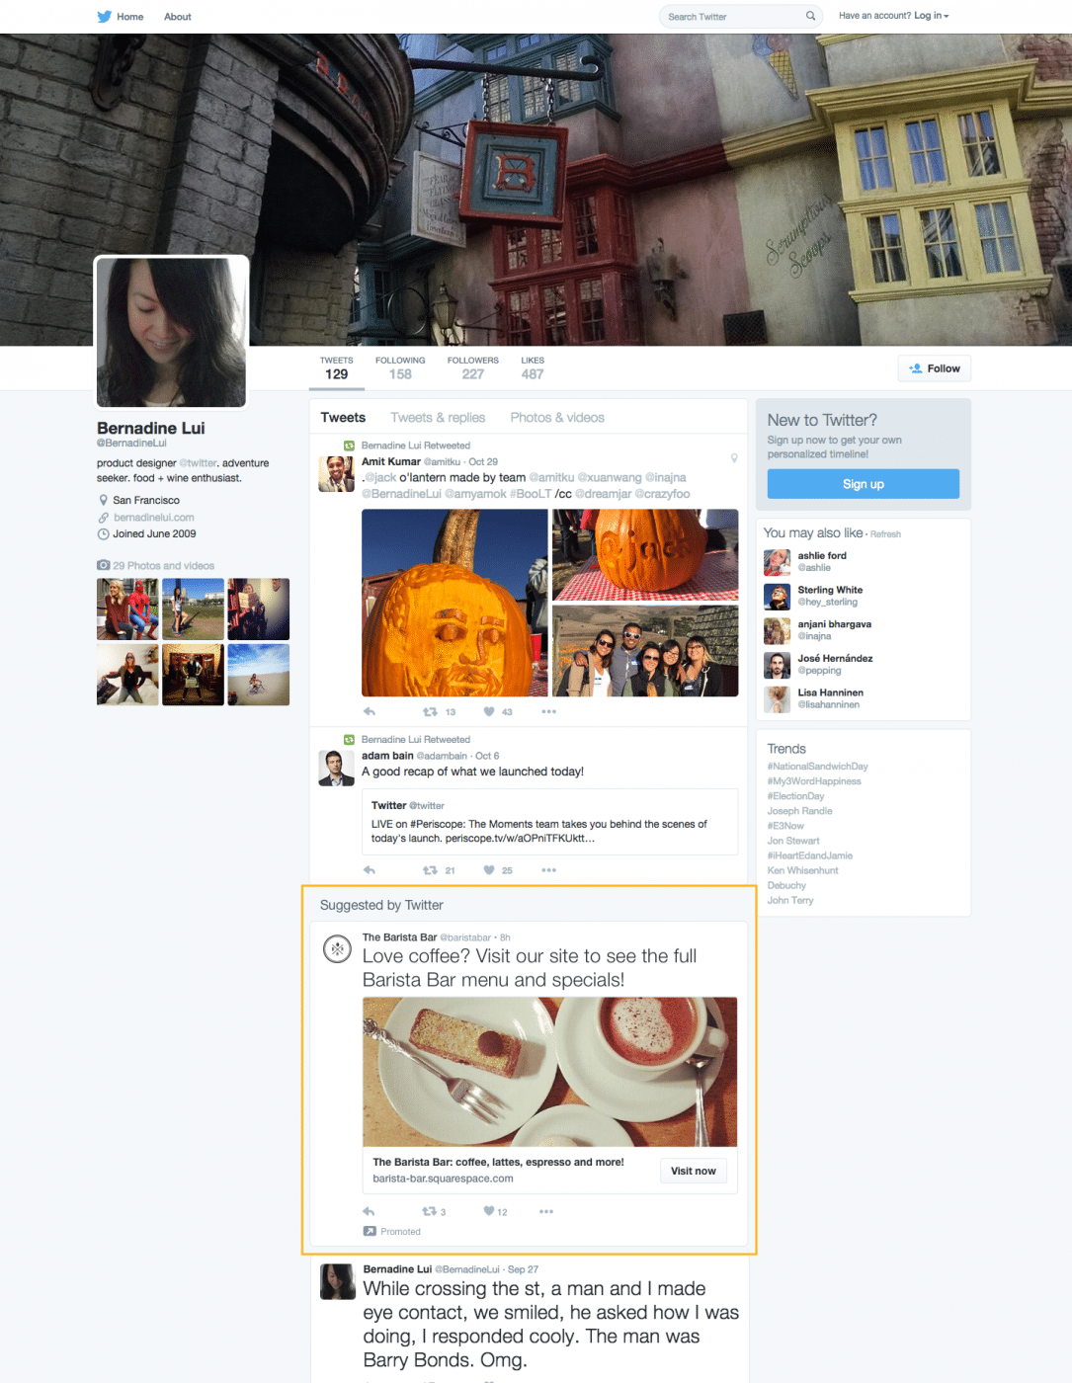Open the carved pumpkin face photo
The height and width of the screenshot is (1383, 1072).
[x=454, y=603]
